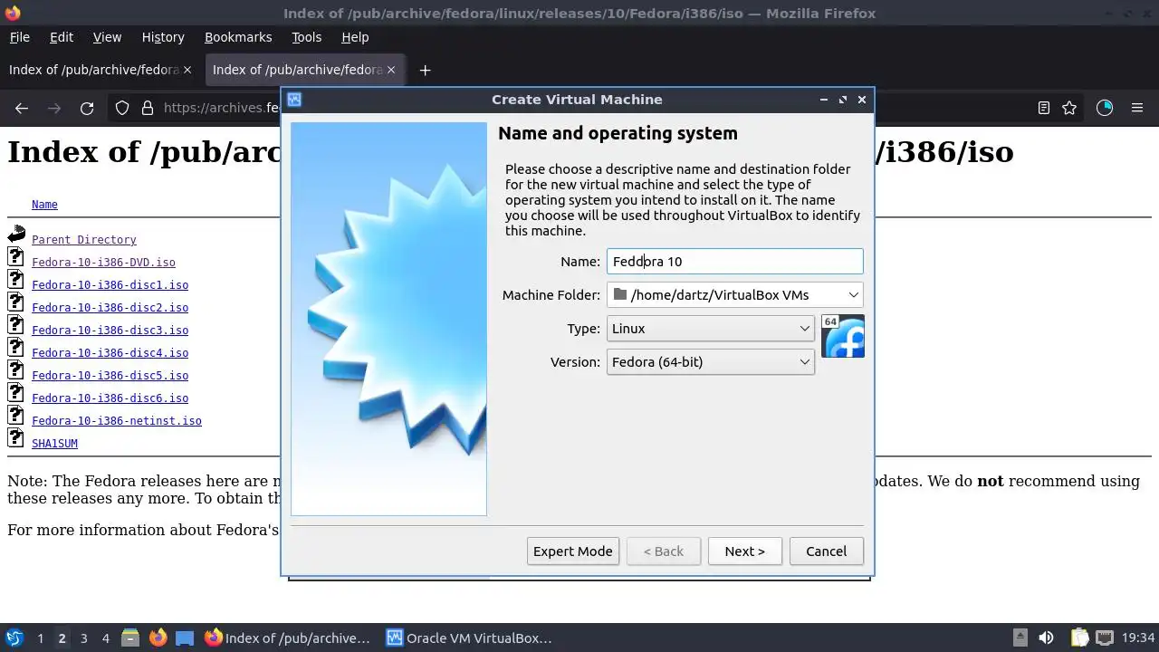Click the site padlock icon
The width and height of the screenshot is (1159, 652).
[148, 108]
